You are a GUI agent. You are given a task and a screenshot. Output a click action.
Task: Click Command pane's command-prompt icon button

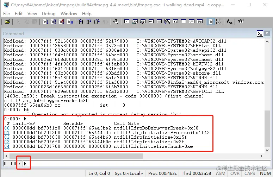pyautogui.click(x=260, y=33)
